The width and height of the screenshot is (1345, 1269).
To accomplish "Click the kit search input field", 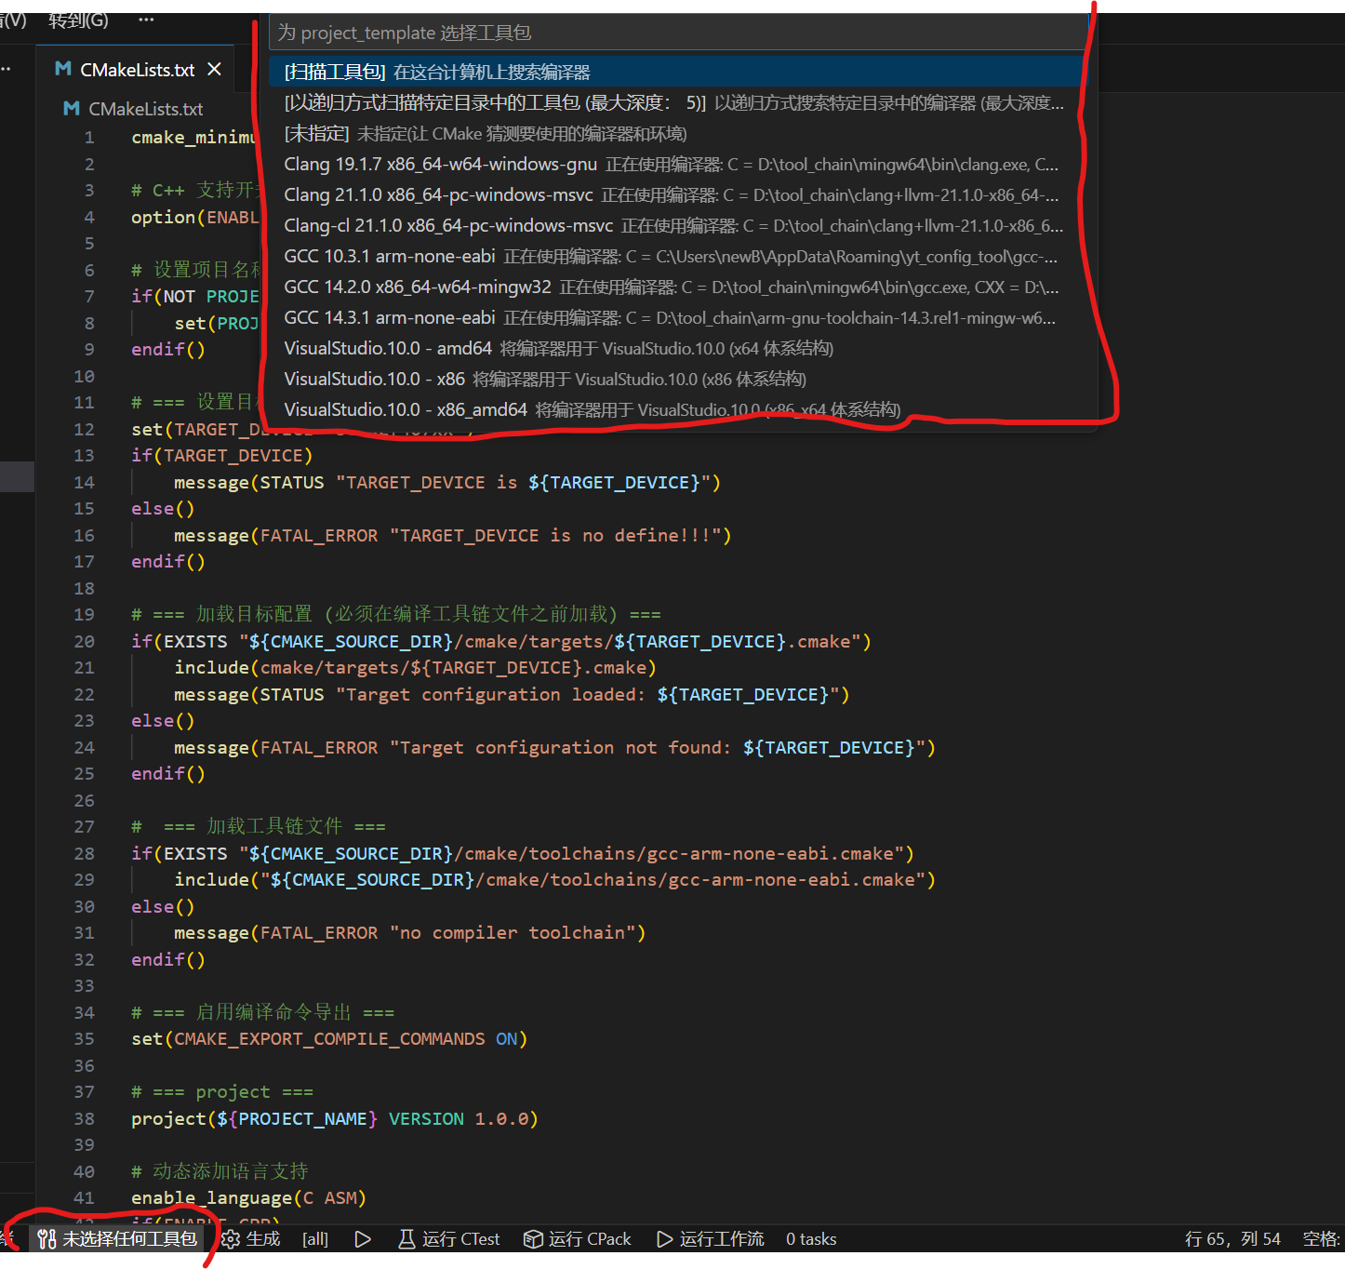I will tap(677, 33).
